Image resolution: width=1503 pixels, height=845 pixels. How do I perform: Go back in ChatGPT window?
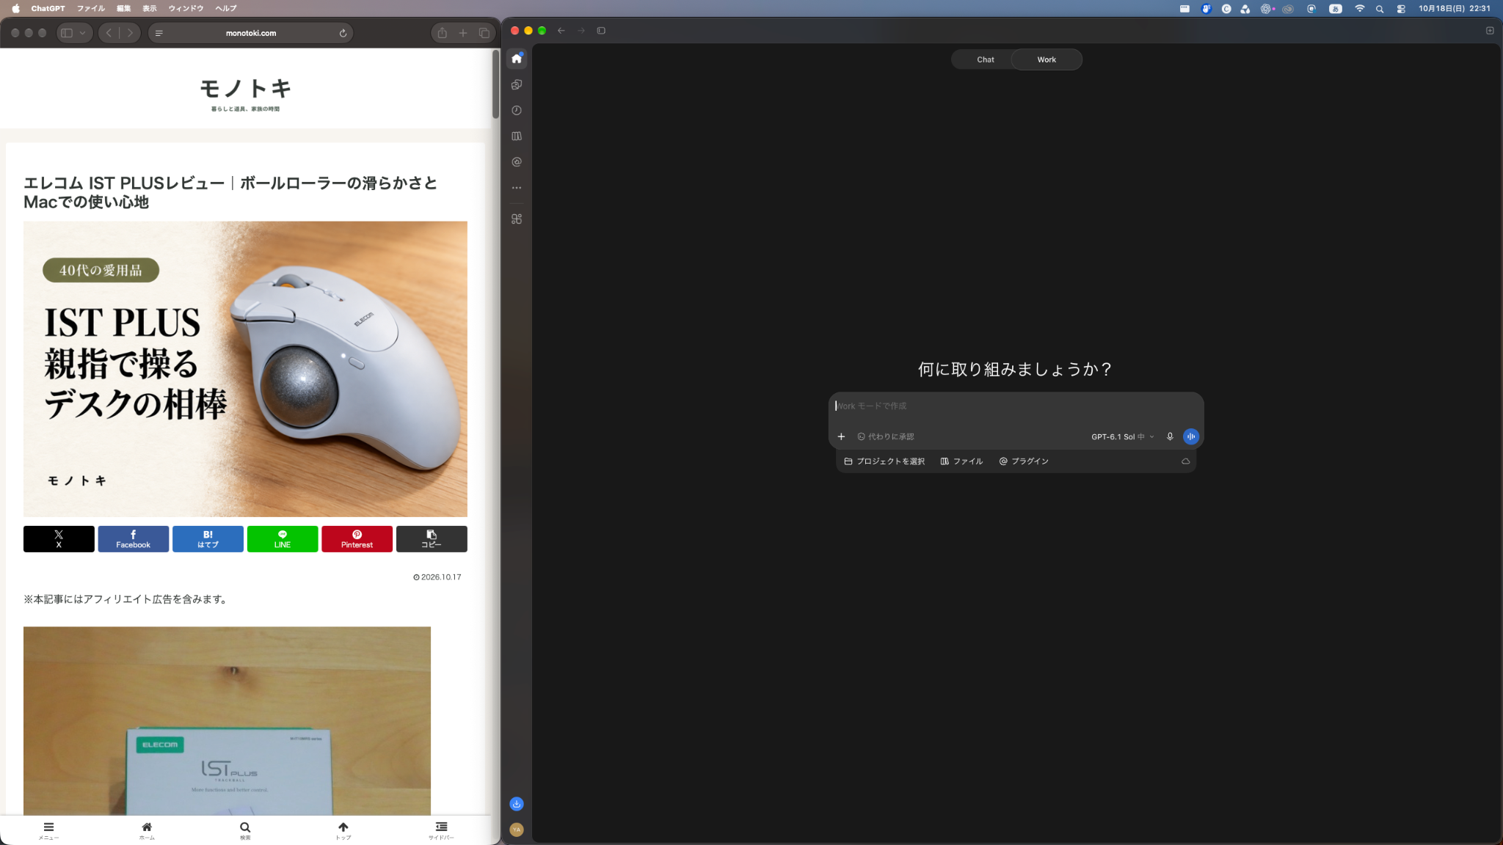tap(561, 31)
